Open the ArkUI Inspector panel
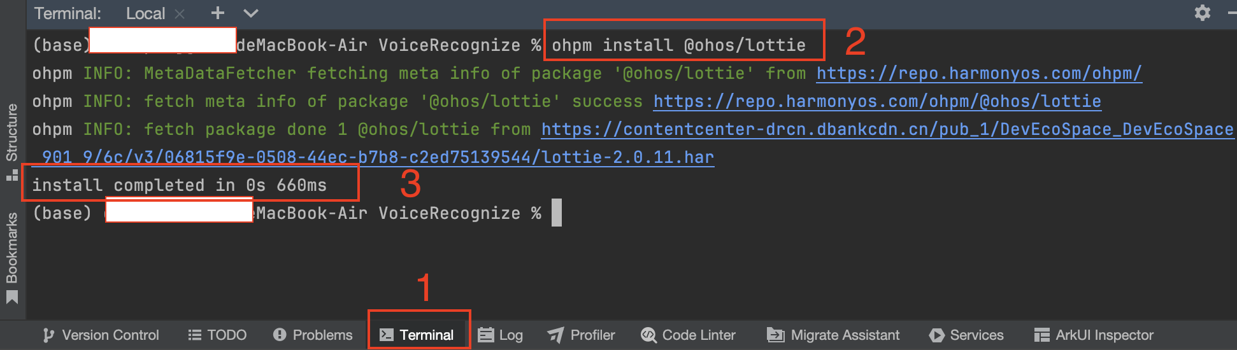 (x=1094, y=335)
